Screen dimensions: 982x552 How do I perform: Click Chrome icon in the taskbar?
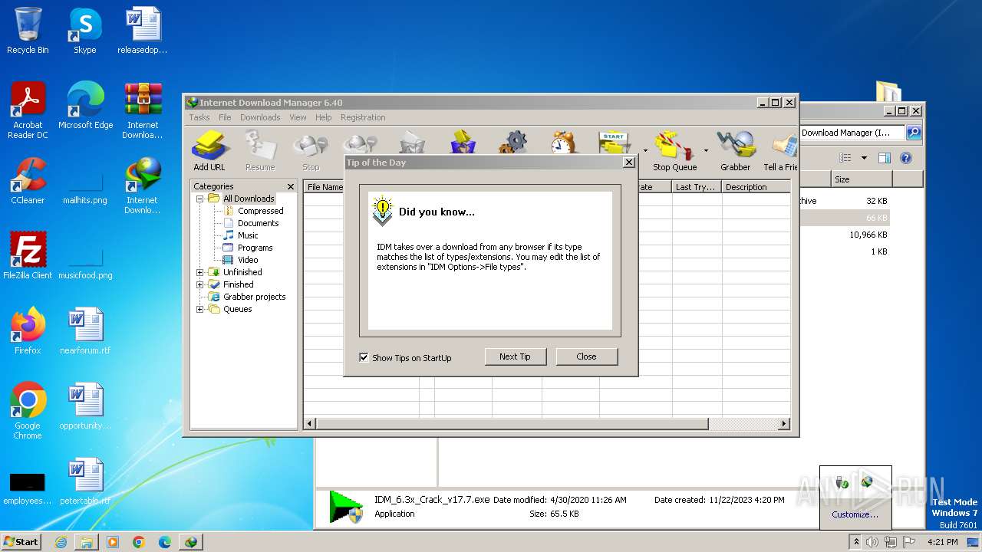pyautogui.click(x=138, y=542)
